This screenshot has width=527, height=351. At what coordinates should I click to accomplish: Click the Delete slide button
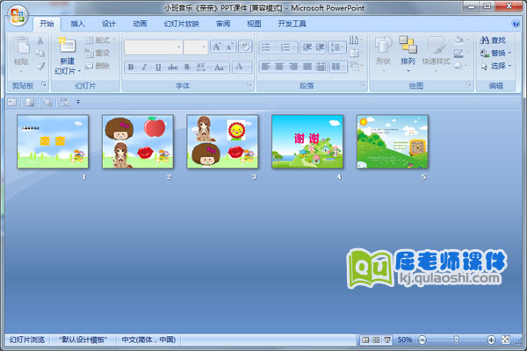97,66
